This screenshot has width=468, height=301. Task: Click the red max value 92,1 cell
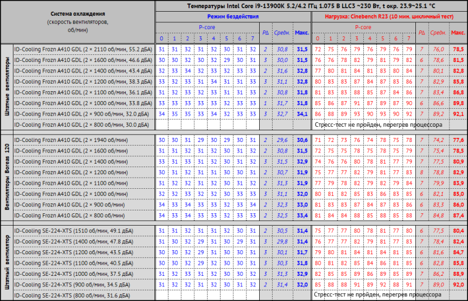pos(458,114)
